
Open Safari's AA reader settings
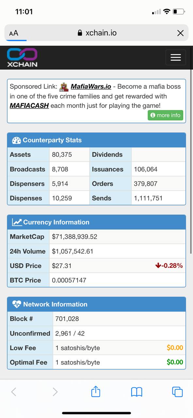click(x=14, y=33)
